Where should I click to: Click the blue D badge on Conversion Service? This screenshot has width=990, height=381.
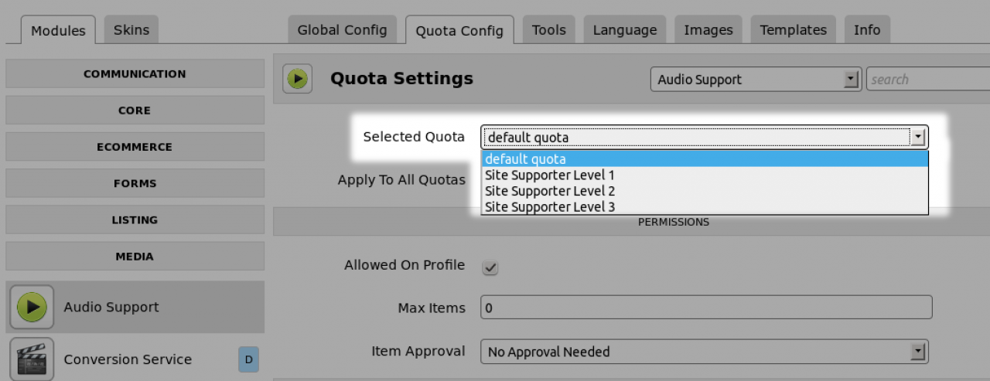(248, 359)
